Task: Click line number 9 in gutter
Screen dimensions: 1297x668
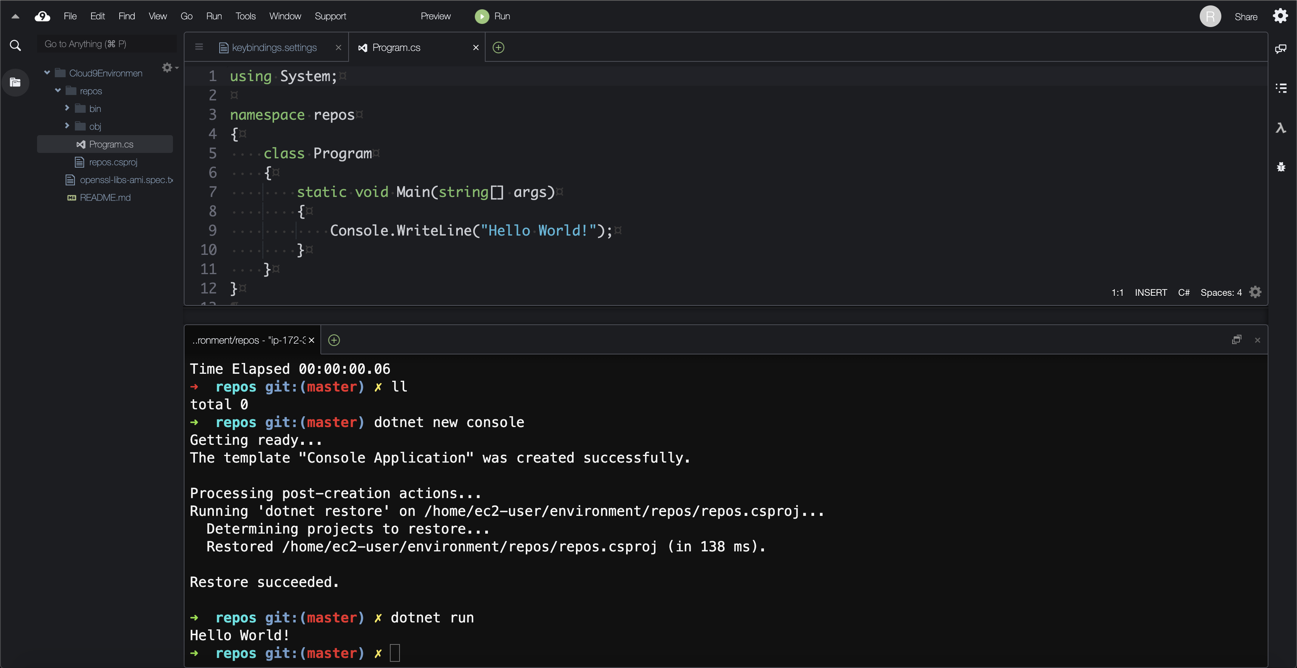Action: point(212,230)
